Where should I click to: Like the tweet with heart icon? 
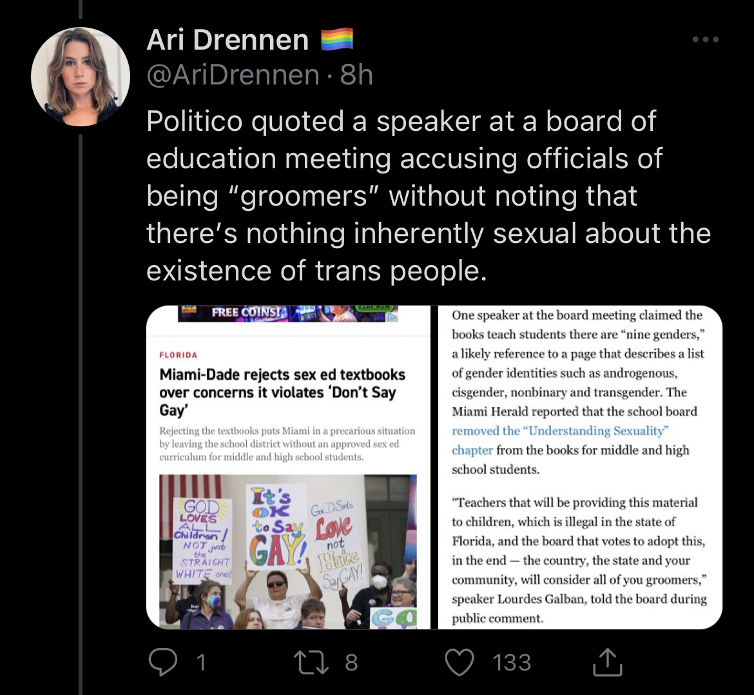point(459,662)
